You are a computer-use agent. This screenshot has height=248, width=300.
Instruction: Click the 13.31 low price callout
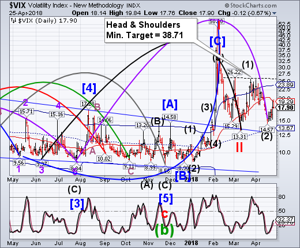tap(239, 136)
